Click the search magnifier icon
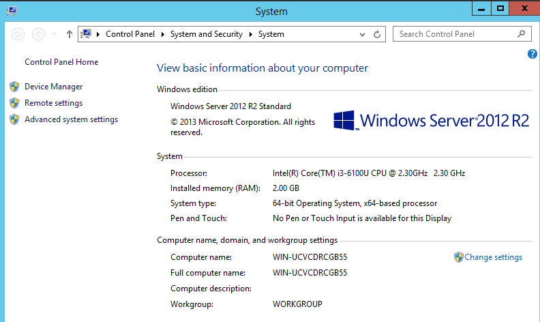The height and width of the screenshot is (322, 540). [521, 34]
